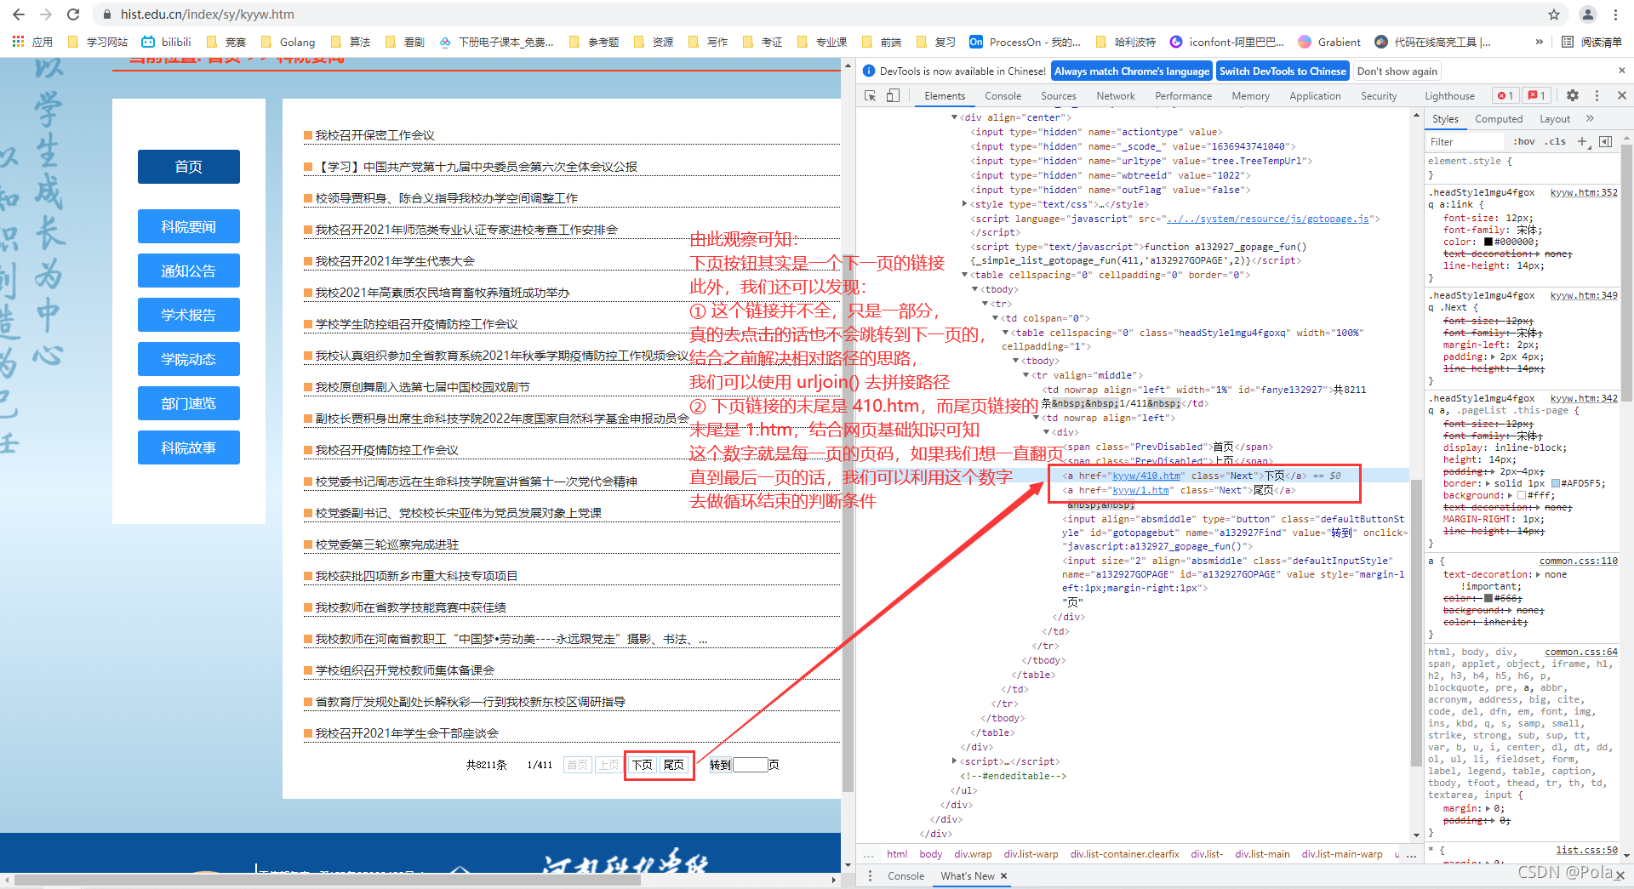1634x889 pixels.
Task: Open DevTools settings gear
Action: (1573, 95)
